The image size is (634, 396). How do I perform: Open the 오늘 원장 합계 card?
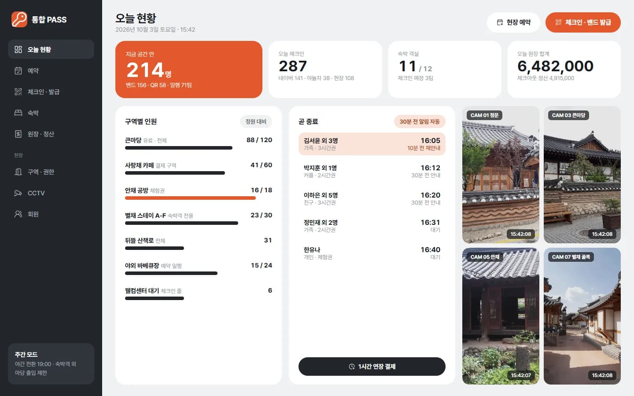(564, 70)
